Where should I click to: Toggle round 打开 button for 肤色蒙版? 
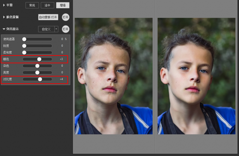[65, 17]
